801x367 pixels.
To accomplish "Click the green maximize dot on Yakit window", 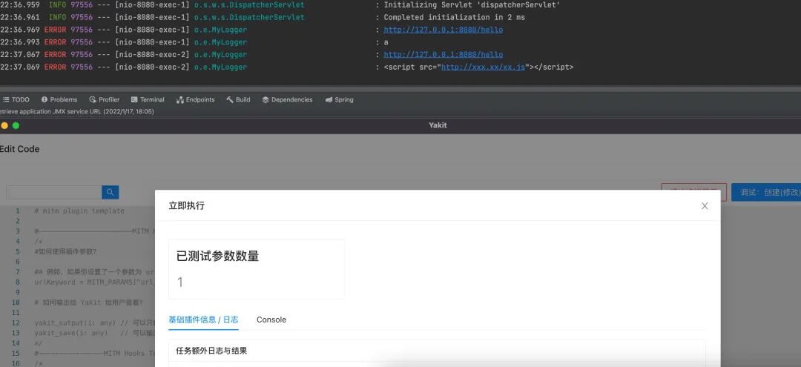I will 16,125.
